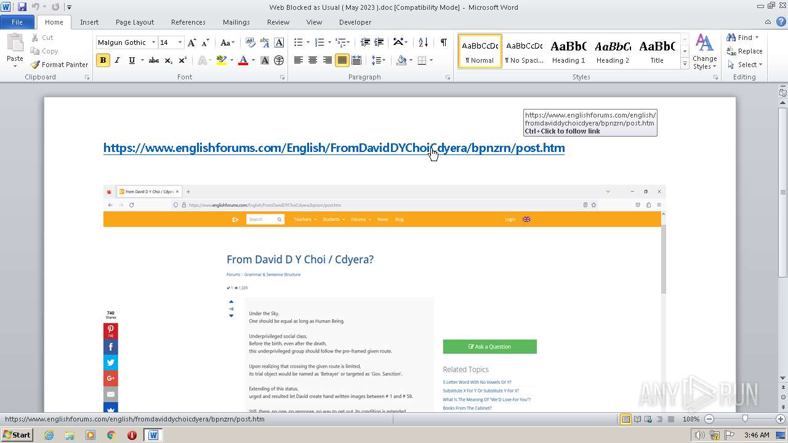Viewport: 788px width, 443px height.
Task: Toggle Underline formatting
Action: (x=132, y=60)
